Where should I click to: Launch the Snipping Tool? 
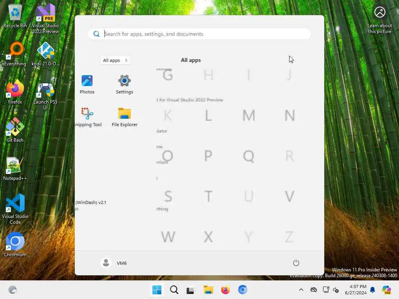point(88,117)
